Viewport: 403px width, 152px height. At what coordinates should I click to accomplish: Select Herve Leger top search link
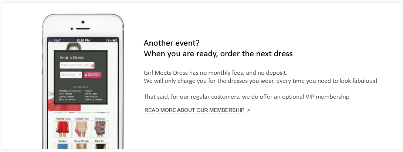click(x=91, y=93)
